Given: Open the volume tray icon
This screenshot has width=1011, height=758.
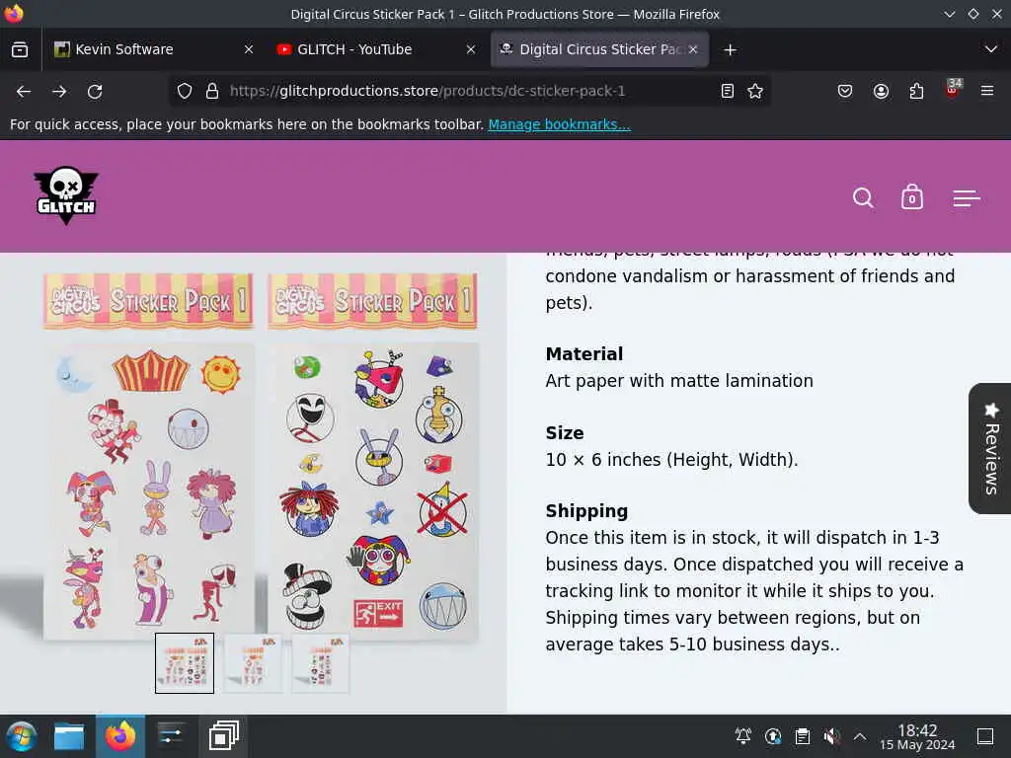Looking at the screenshot, I should [831, 736].
